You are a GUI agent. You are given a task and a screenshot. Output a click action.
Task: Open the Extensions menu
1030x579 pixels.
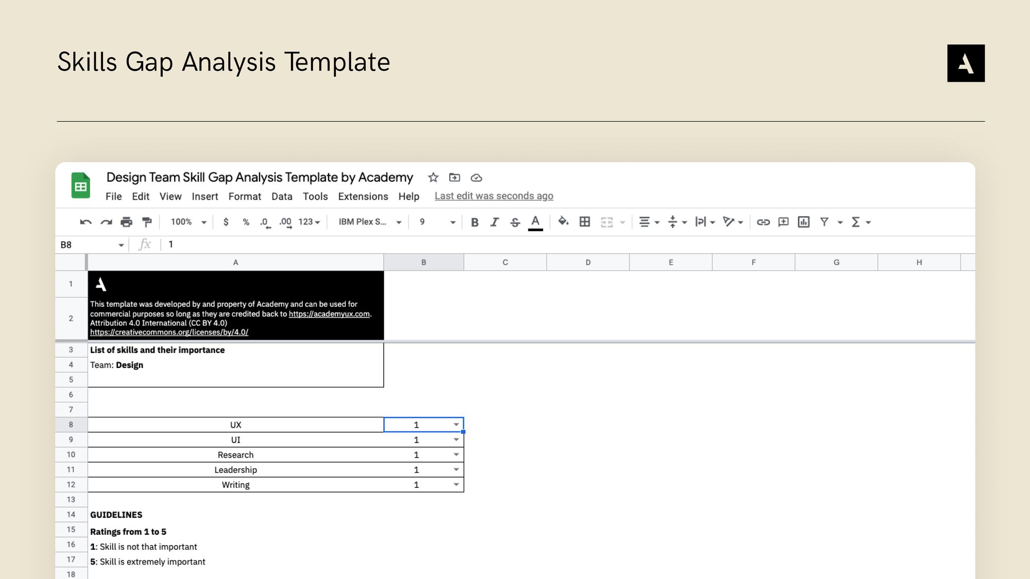click(363, 197)
